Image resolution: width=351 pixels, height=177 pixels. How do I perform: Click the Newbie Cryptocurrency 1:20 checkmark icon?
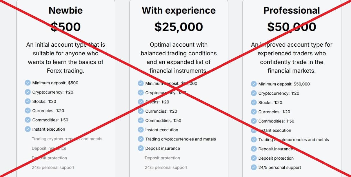(x=28, y=92)
